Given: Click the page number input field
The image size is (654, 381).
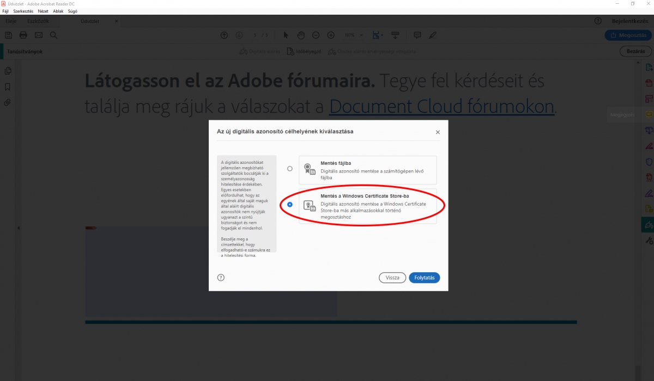Looking at the screenshot, I should point(256,35).
